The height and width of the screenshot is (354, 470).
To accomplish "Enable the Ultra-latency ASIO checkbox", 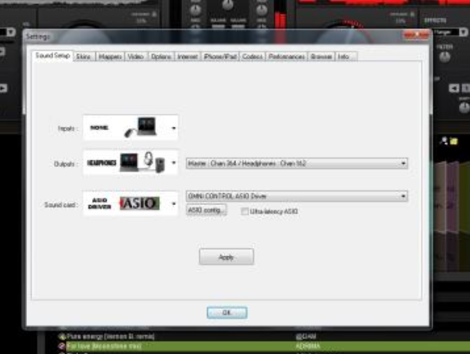I will [x=245, y=211].
